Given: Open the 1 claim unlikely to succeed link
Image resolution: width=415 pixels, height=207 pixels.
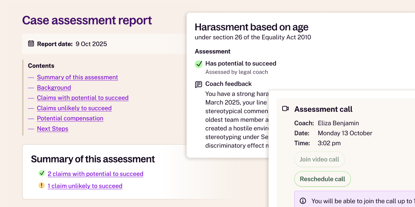Looking at the screenshot, I should click(85, 186).
